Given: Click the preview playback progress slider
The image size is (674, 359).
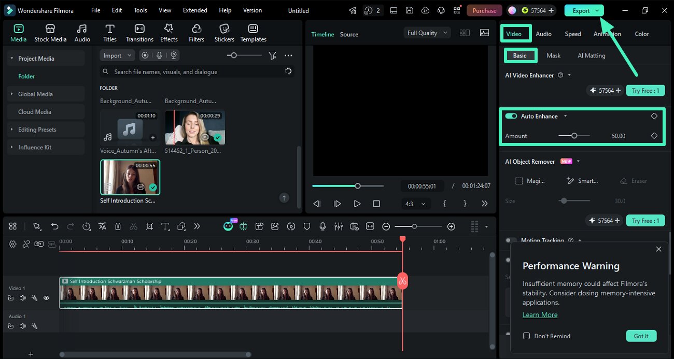Looking at the screenshot, I should click(x=348, y=185).
